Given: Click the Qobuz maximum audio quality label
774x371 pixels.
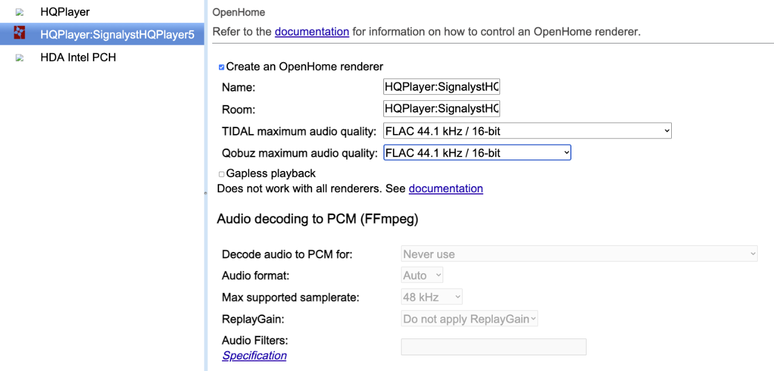Looking at the screenshot, I should pyautogui.click(x=299, y=153).
